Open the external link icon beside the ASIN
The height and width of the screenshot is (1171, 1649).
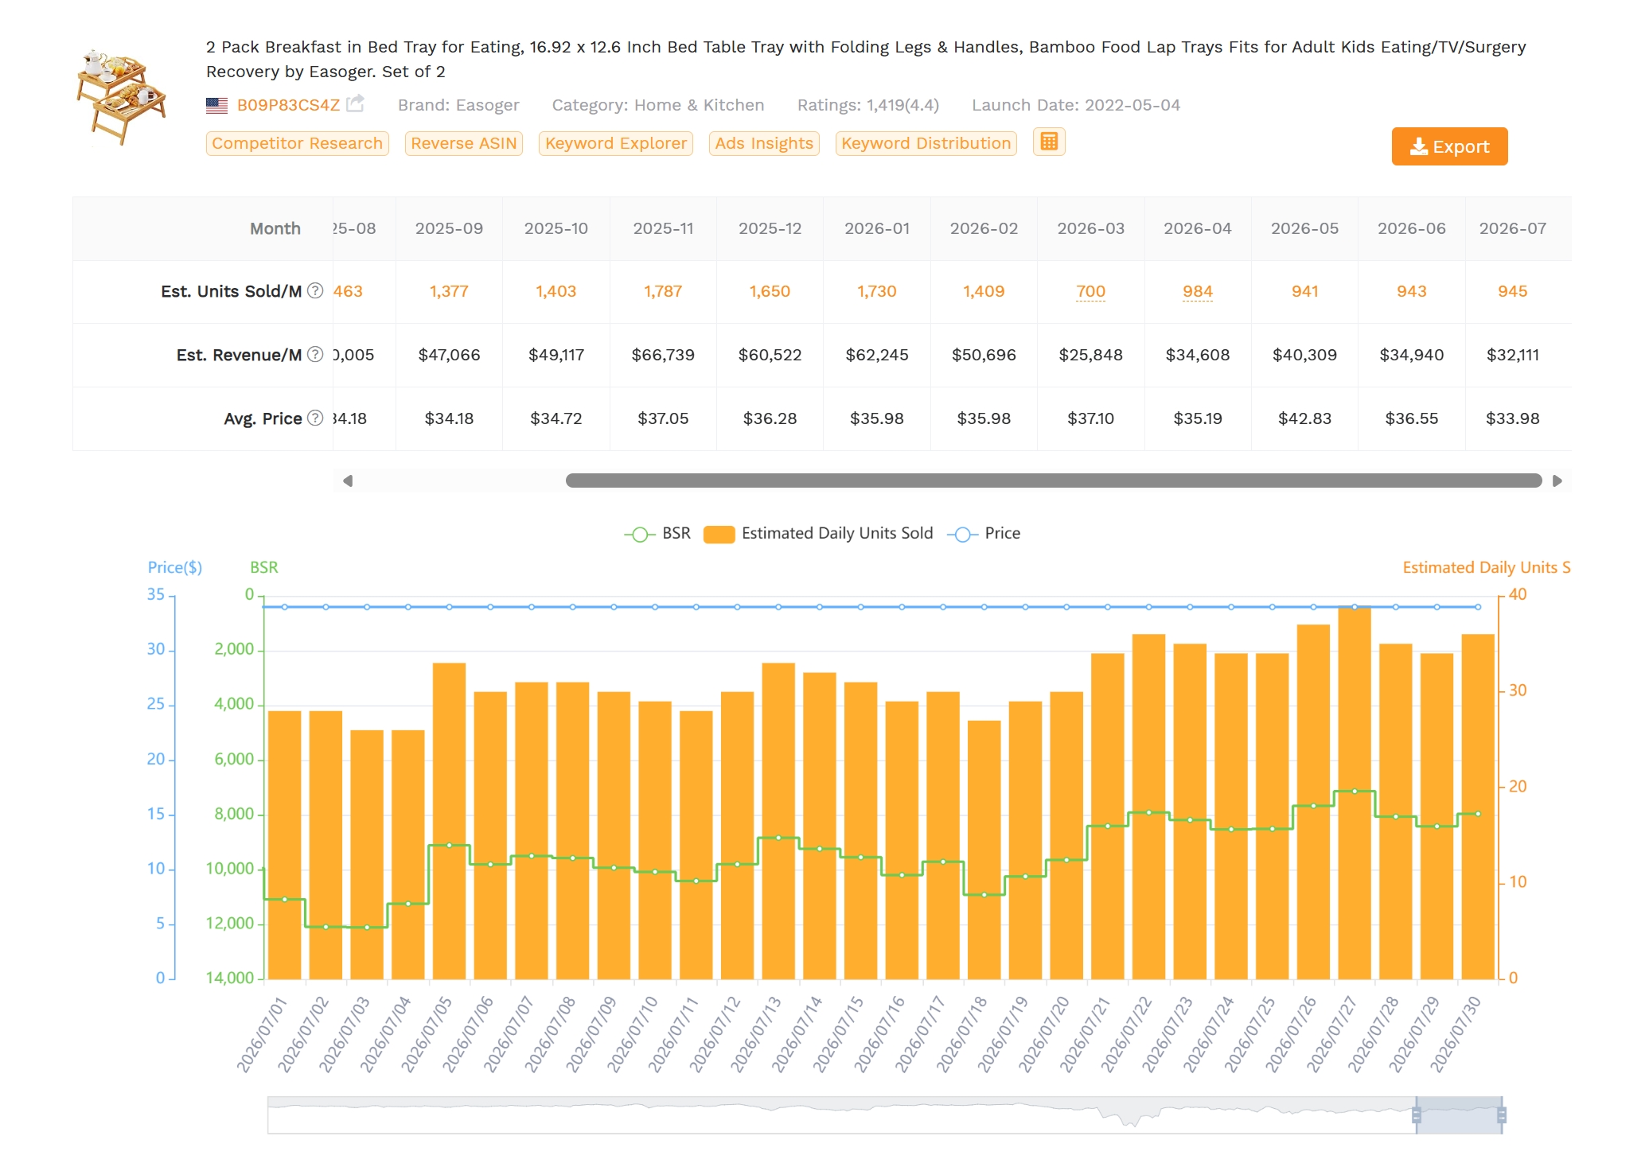click(355, 103)
